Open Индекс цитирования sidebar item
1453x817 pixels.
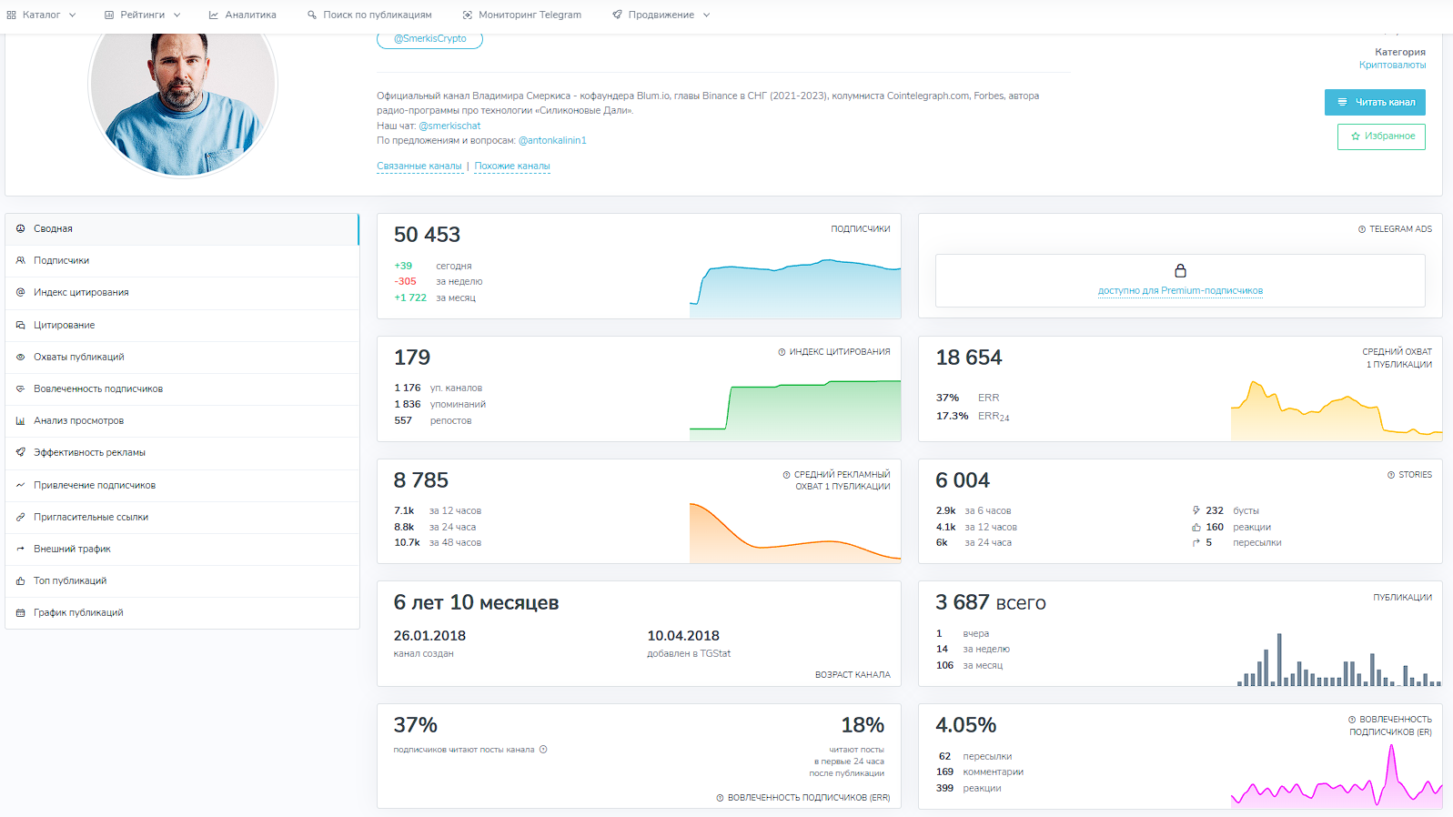pos(182,293)
